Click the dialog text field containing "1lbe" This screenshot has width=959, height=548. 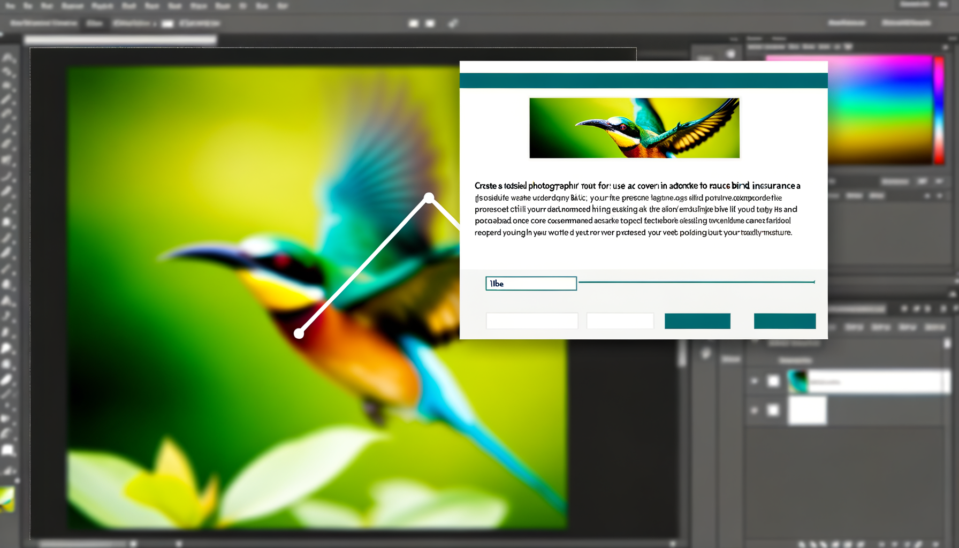coord(531,284)
